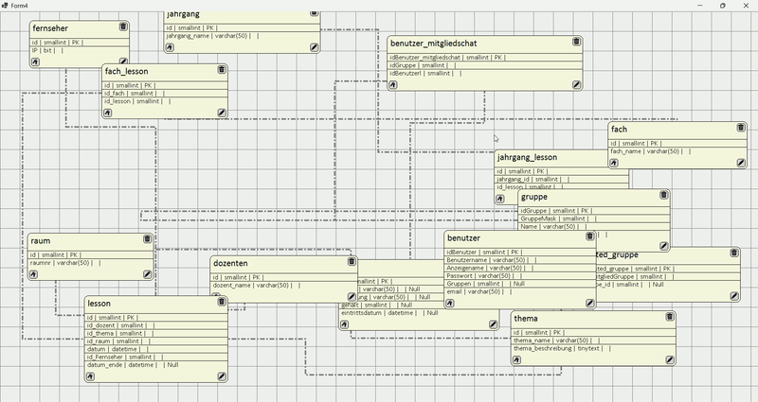This screenshot has width=758, height=402.
Task: Click the trash icon on fach table
Action: click(741, 128)
